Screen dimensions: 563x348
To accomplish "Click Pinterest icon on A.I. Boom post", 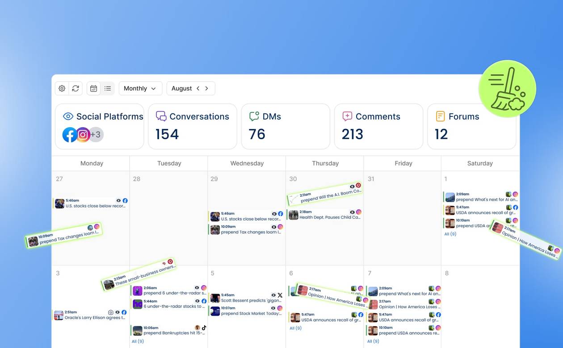I will click(358, 185).
